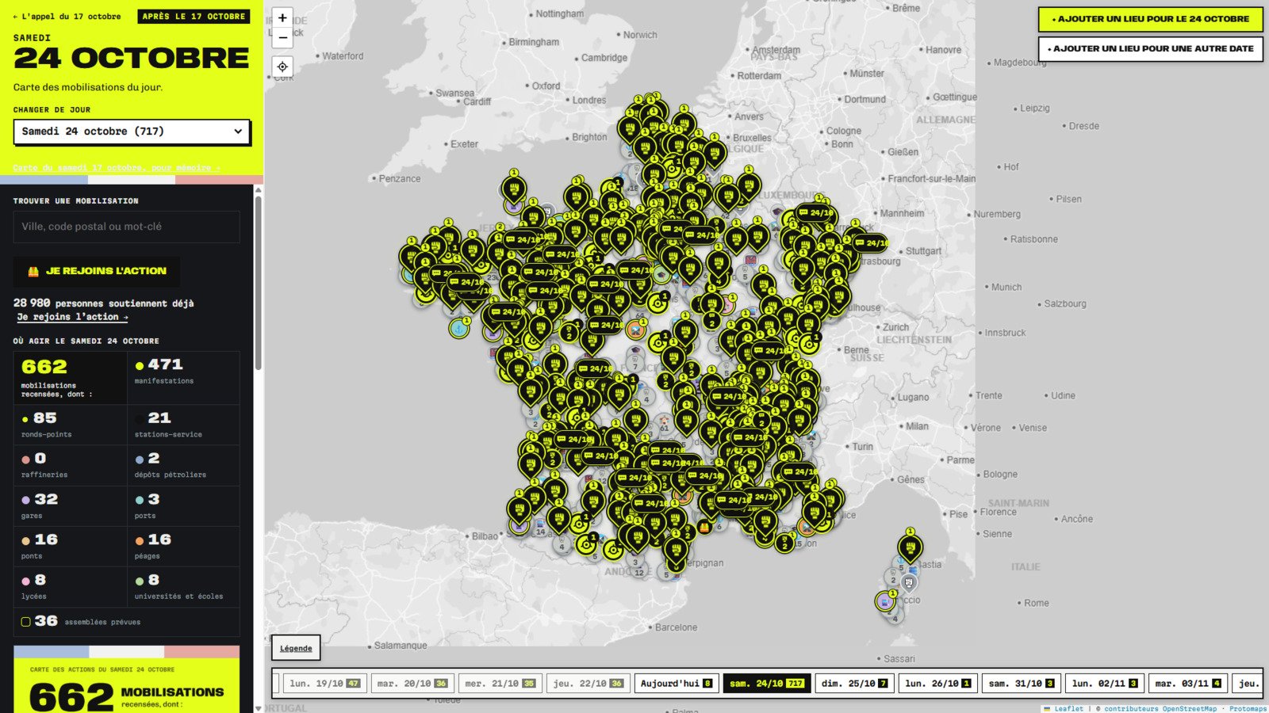Image resolution: width=1269 pixels, height=713 pixels.
Task: Filter by 85 ronds-points
Action: pos(70,425)
